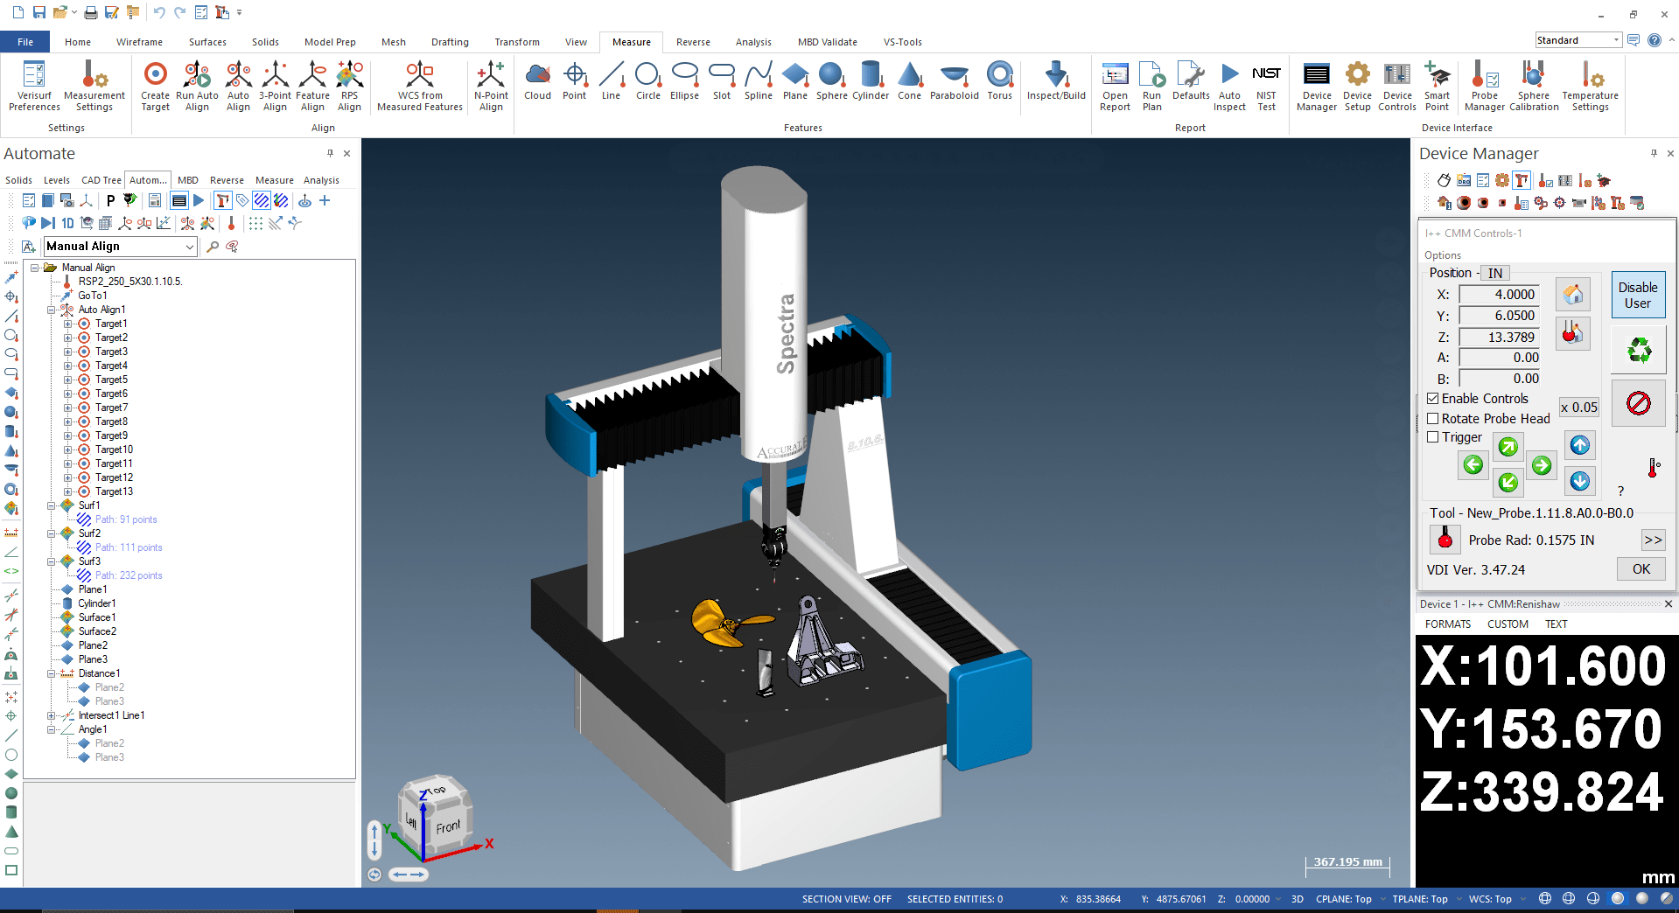Click the X position value field
The height and width of the screenshot is (913, 1679).
(1500, 295)
